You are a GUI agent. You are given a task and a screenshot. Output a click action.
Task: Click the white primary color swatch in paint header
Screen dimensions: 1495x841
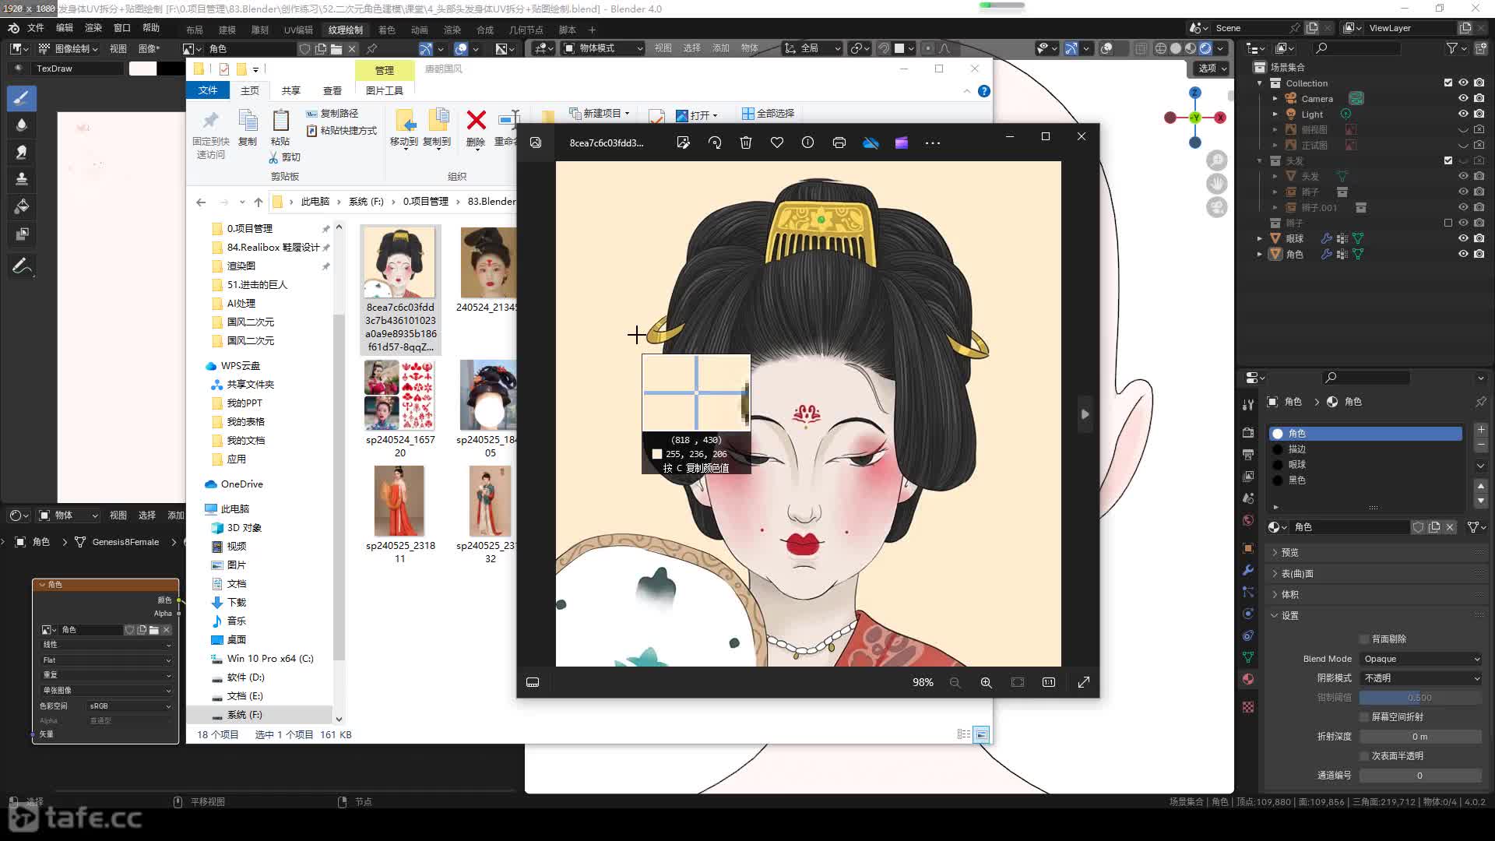(142, 69)
